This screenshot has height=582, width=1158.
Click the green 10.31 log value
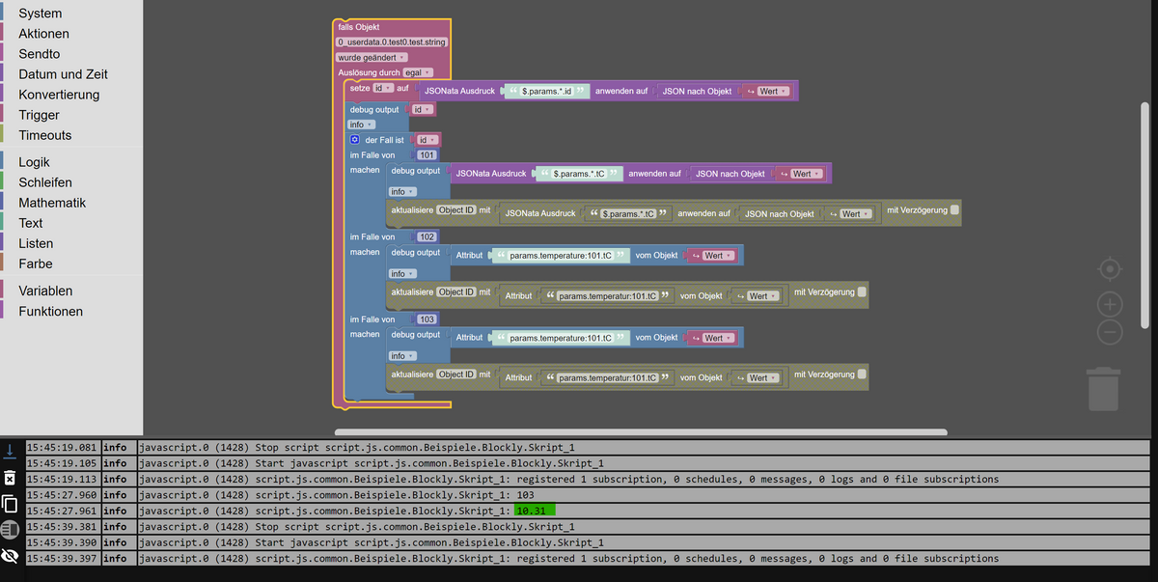[535, 511]
